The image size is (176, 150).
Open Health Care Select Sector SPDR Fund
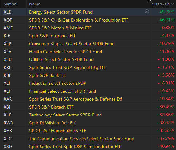(x=66, y=52)
